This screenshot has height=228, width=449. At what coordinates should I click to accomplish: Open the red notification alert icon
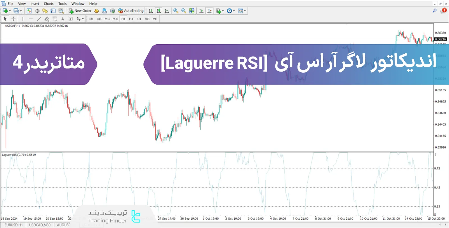tap(444, 11)
